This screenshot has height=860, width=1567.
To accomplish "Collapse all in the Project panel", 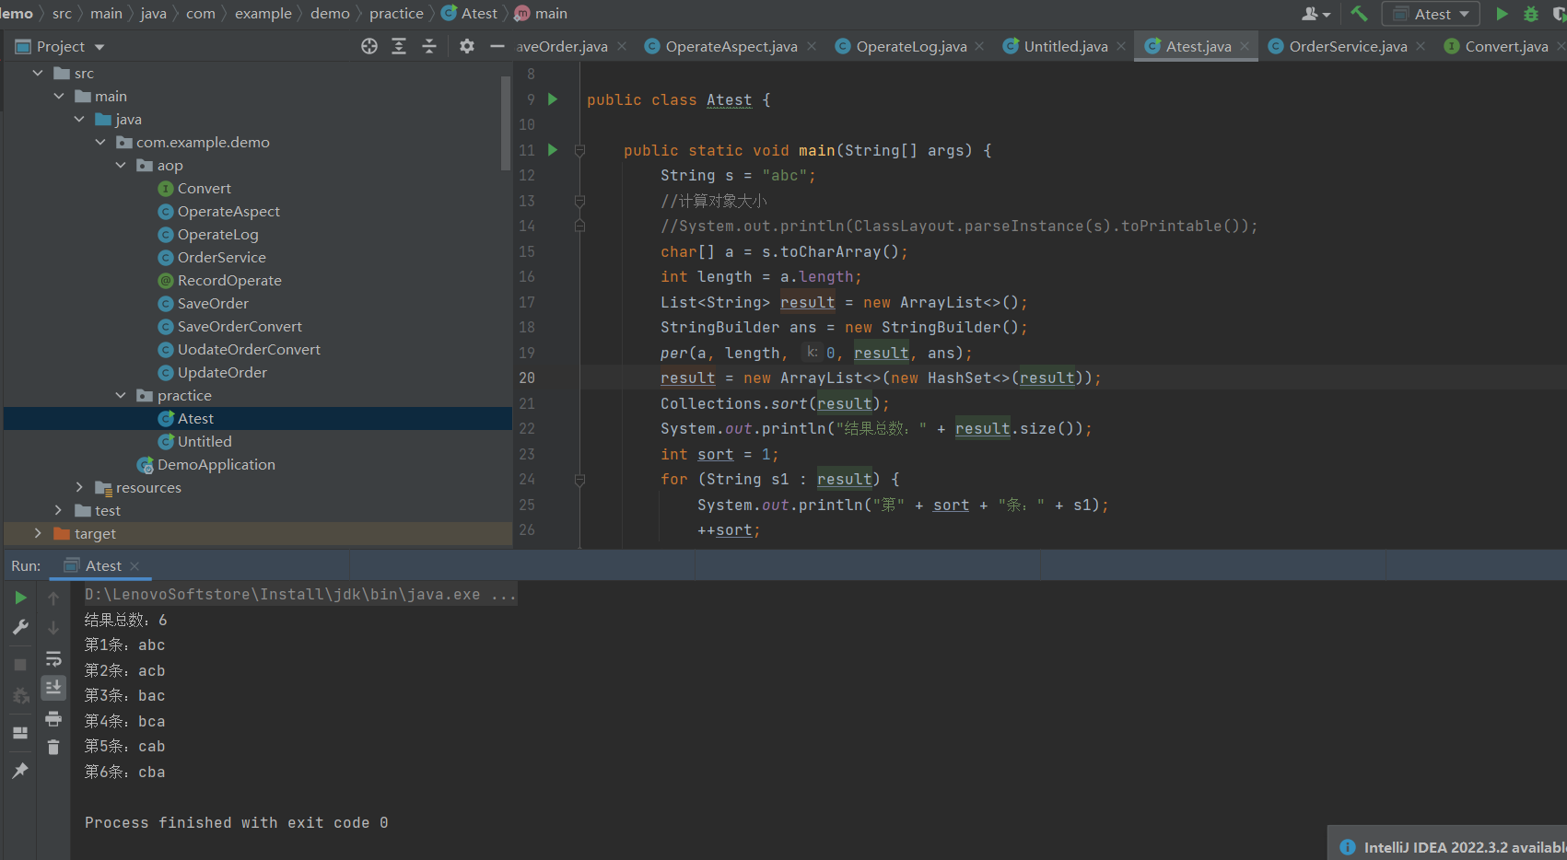I will click(429, 46).
